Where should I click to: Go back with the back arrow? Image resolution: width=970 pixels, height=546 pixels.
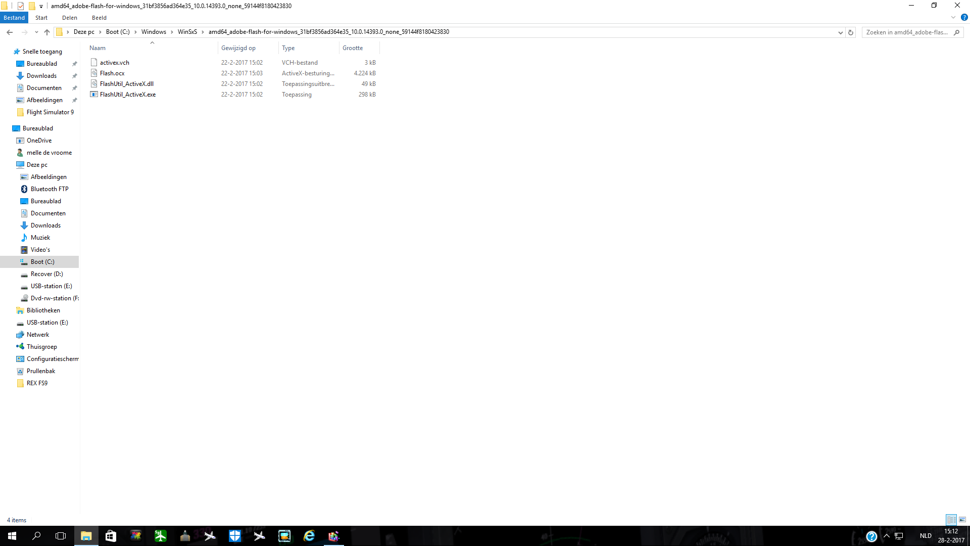tap(10, 32)
